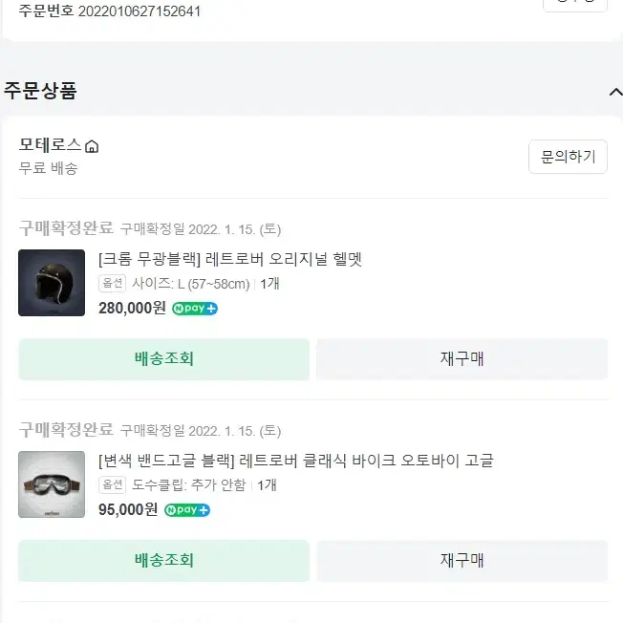Click the 옵션 tag for helmet size
Viewport: 623px width, 623px height.
(113, 283)
